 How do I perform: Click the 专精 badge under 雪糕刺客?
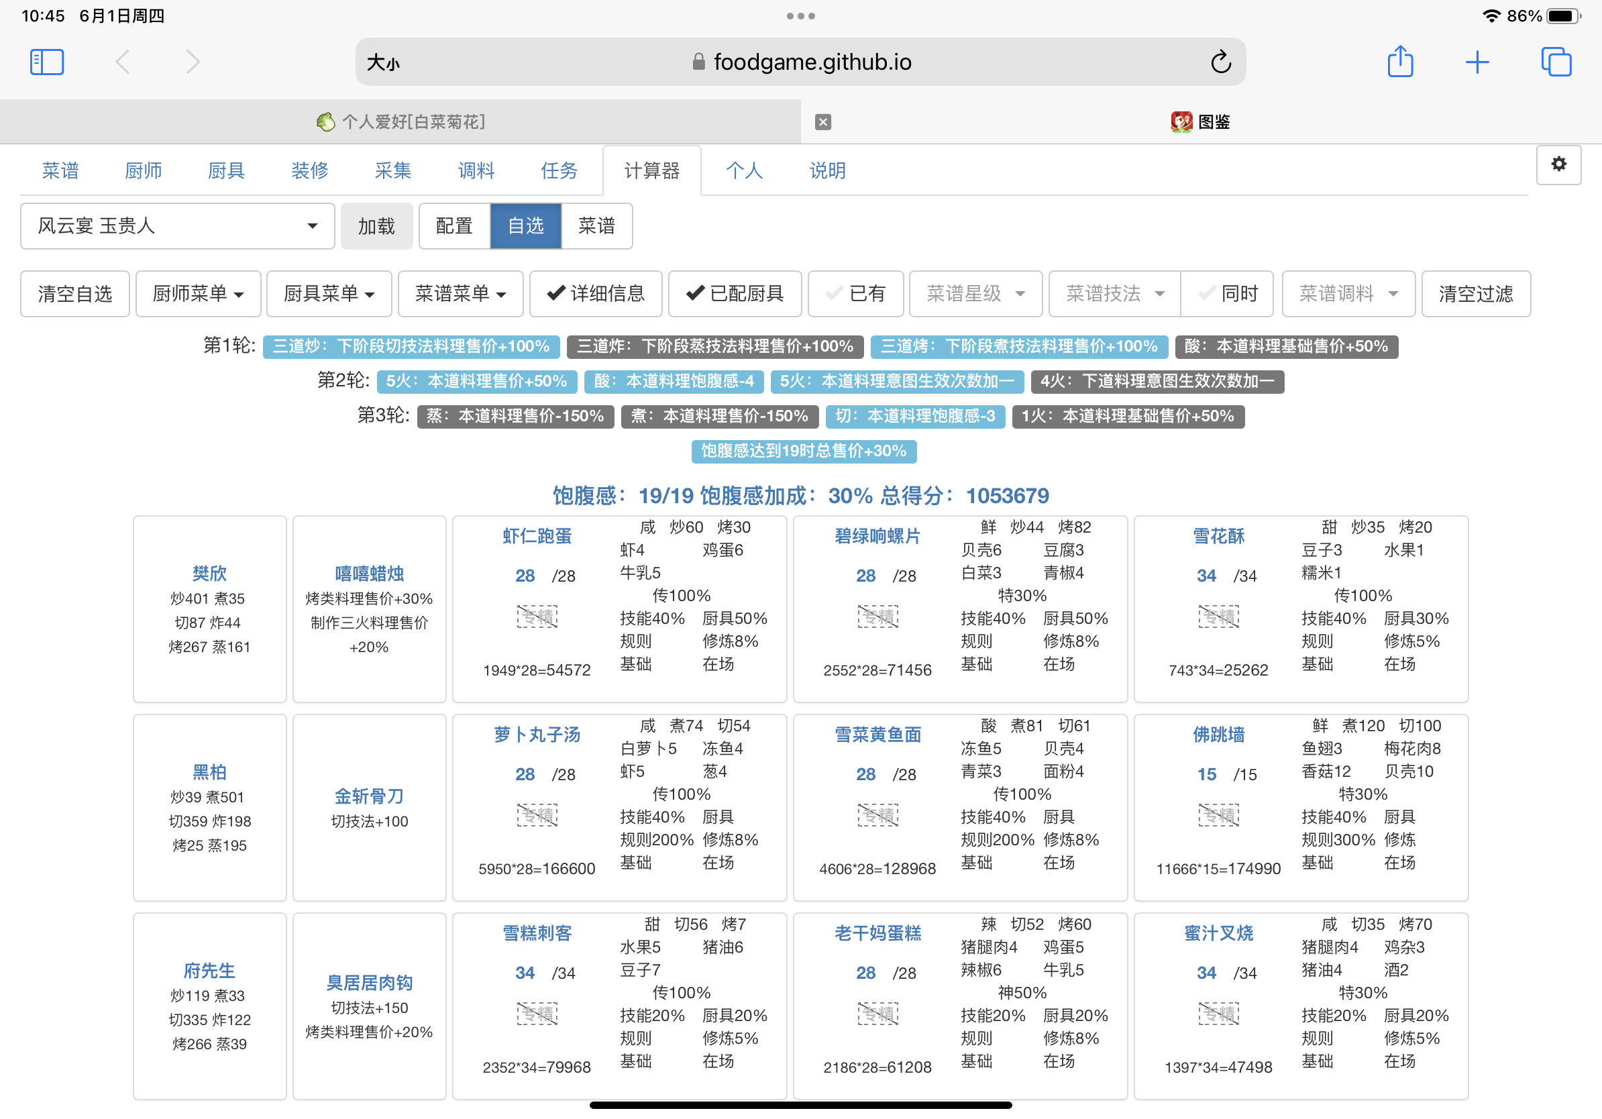click(x=537, y=1014)
